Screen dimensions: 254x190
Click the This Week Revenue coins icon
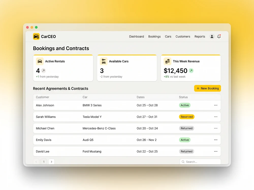(x=167, y=61)
